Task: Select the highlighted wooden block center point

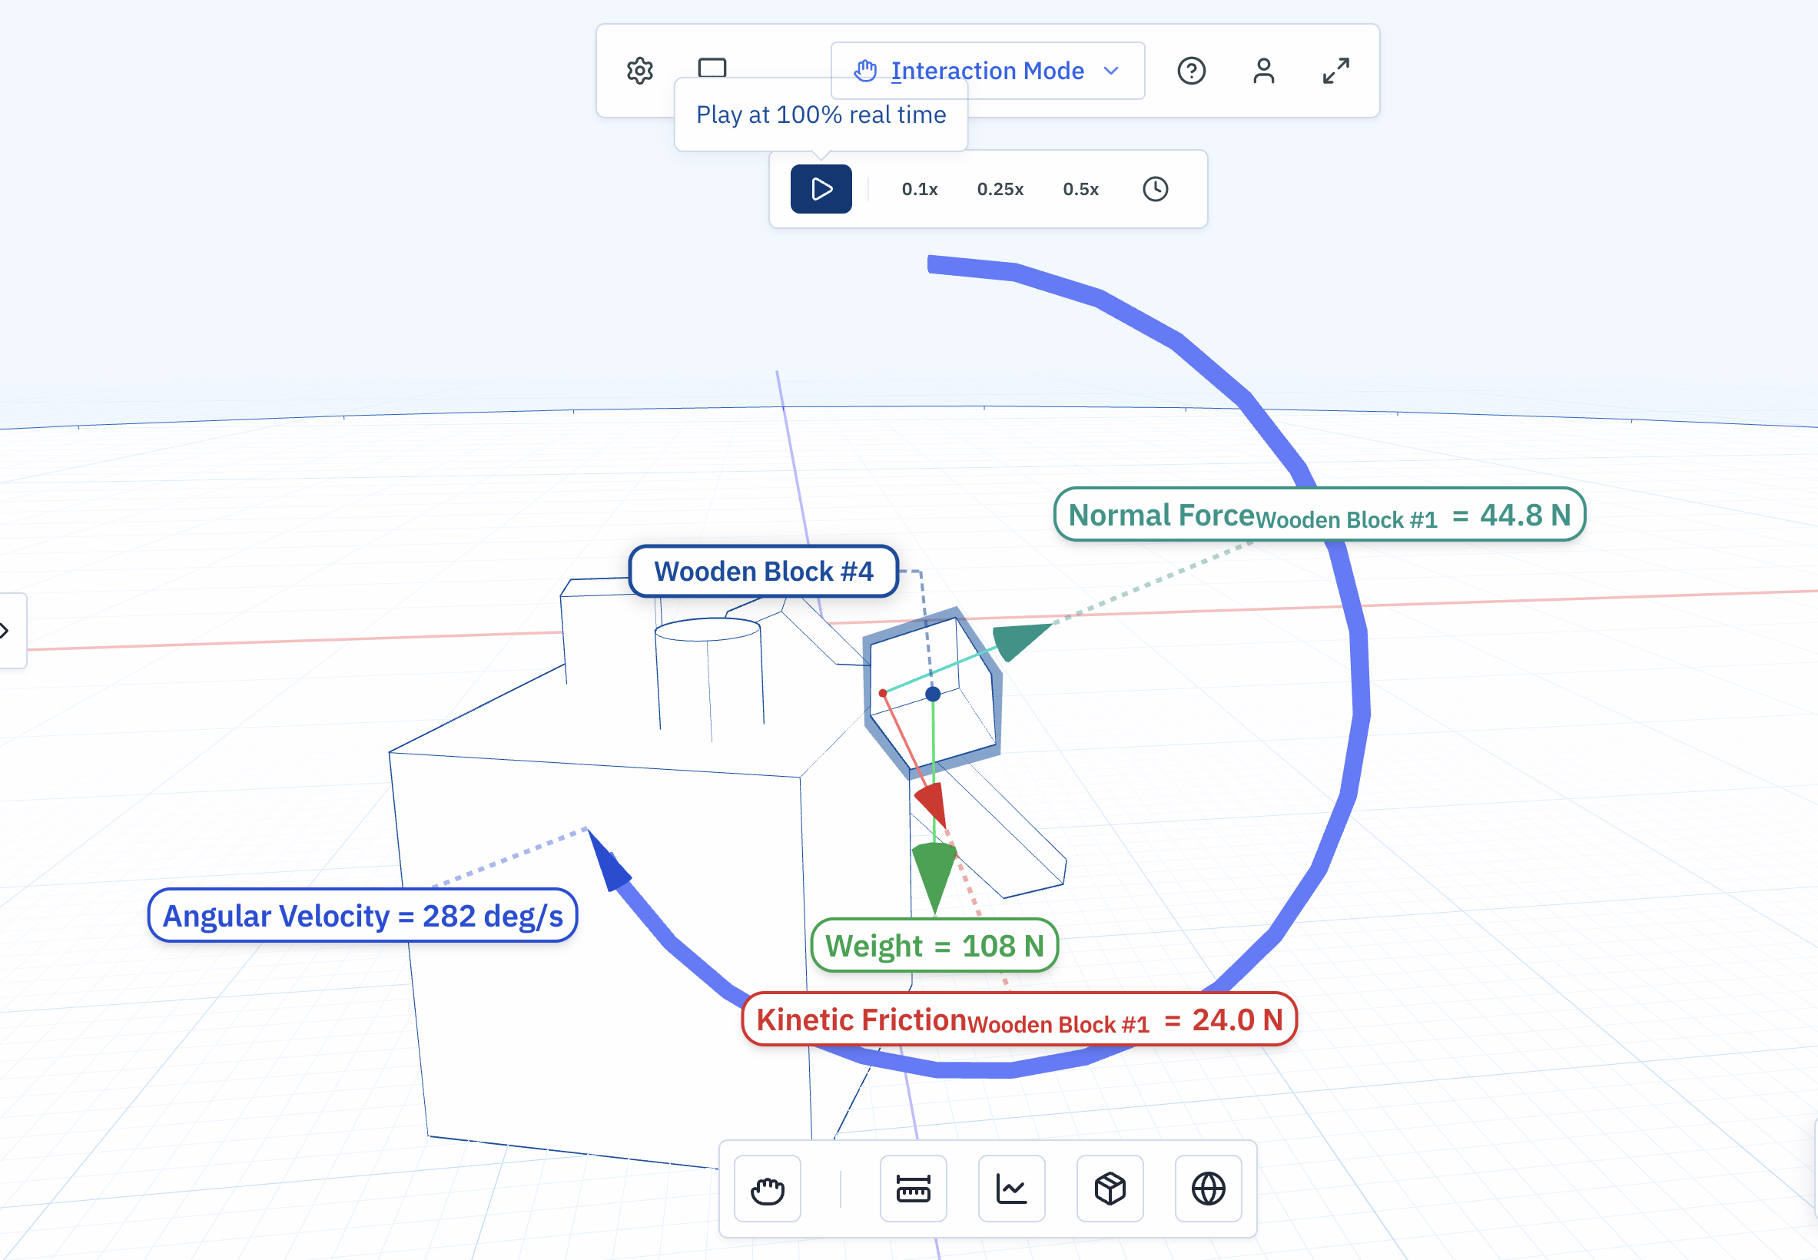Action: (933, 694)
